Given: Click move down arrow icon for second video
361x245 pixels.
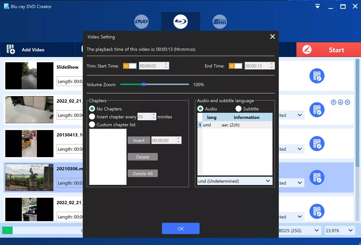Looking at the screenshot, I should tap(340, 102).
